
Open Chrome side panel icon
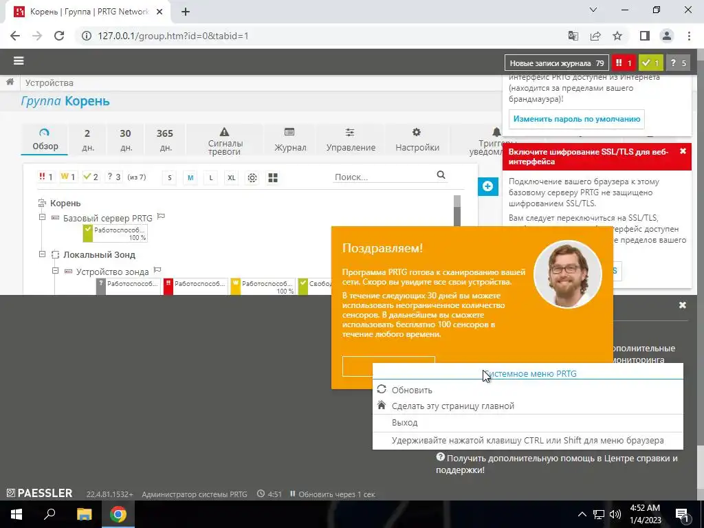[645, 36]
